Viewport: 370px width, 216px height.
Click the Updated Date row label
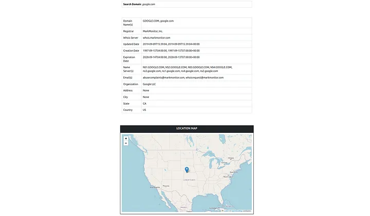(x=131, y=44)
